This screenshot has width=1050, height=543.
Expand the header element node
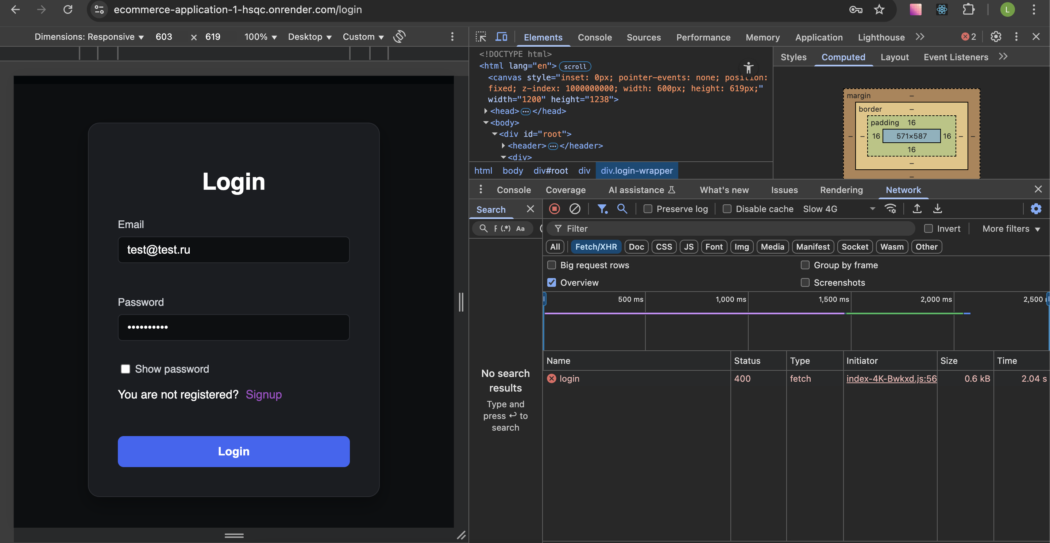pyautogui.click(x=503, y=146)
